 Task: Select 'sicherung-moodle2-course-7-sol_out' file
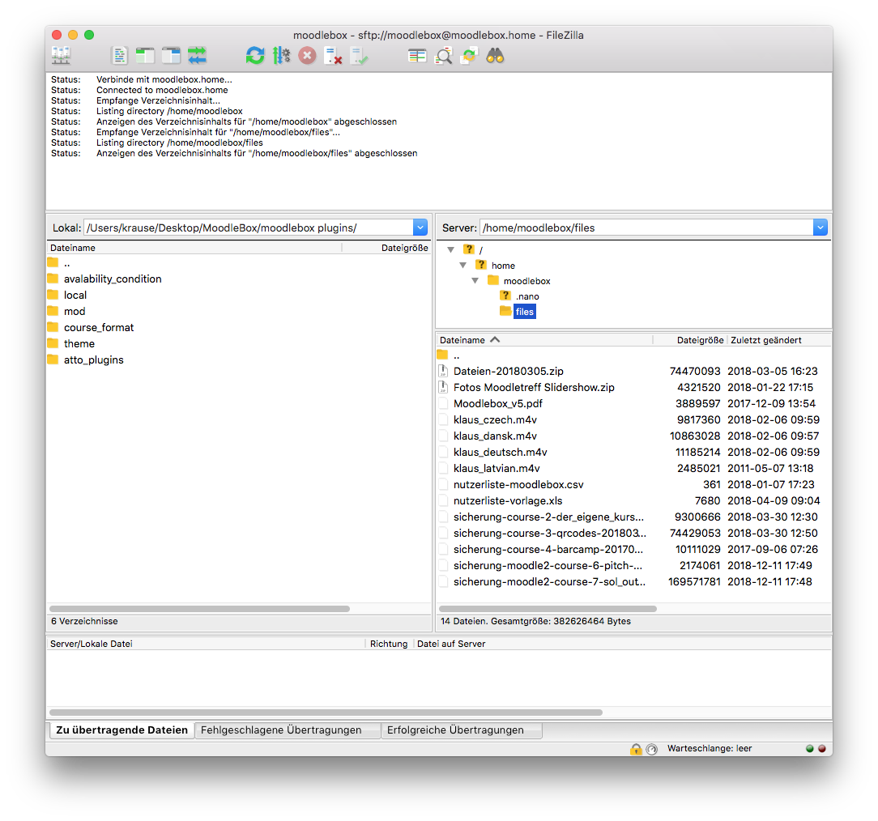(633, 582)
